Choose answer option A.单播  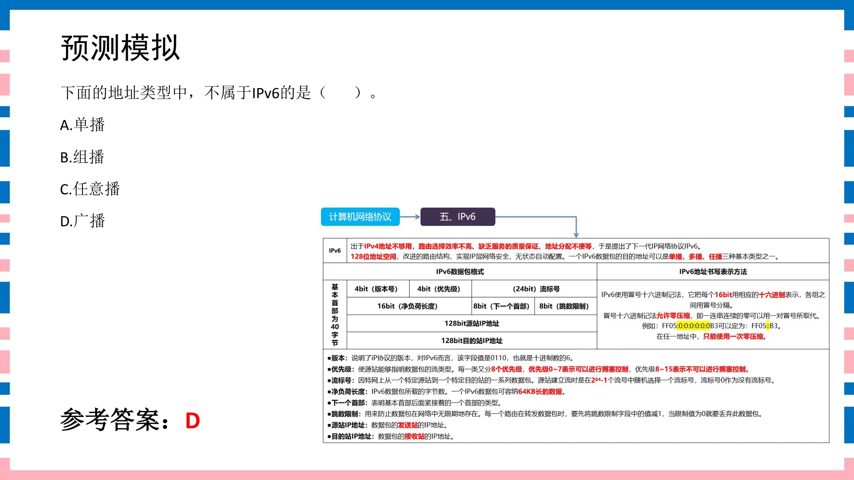tap(82, 125)
